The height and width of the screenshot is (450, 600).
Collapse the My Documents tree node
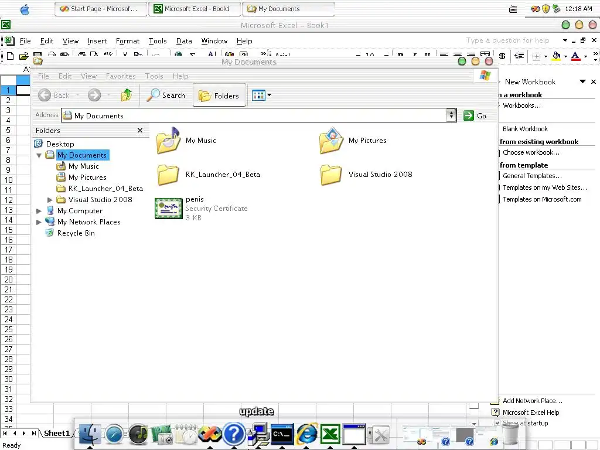pos(39,155)
